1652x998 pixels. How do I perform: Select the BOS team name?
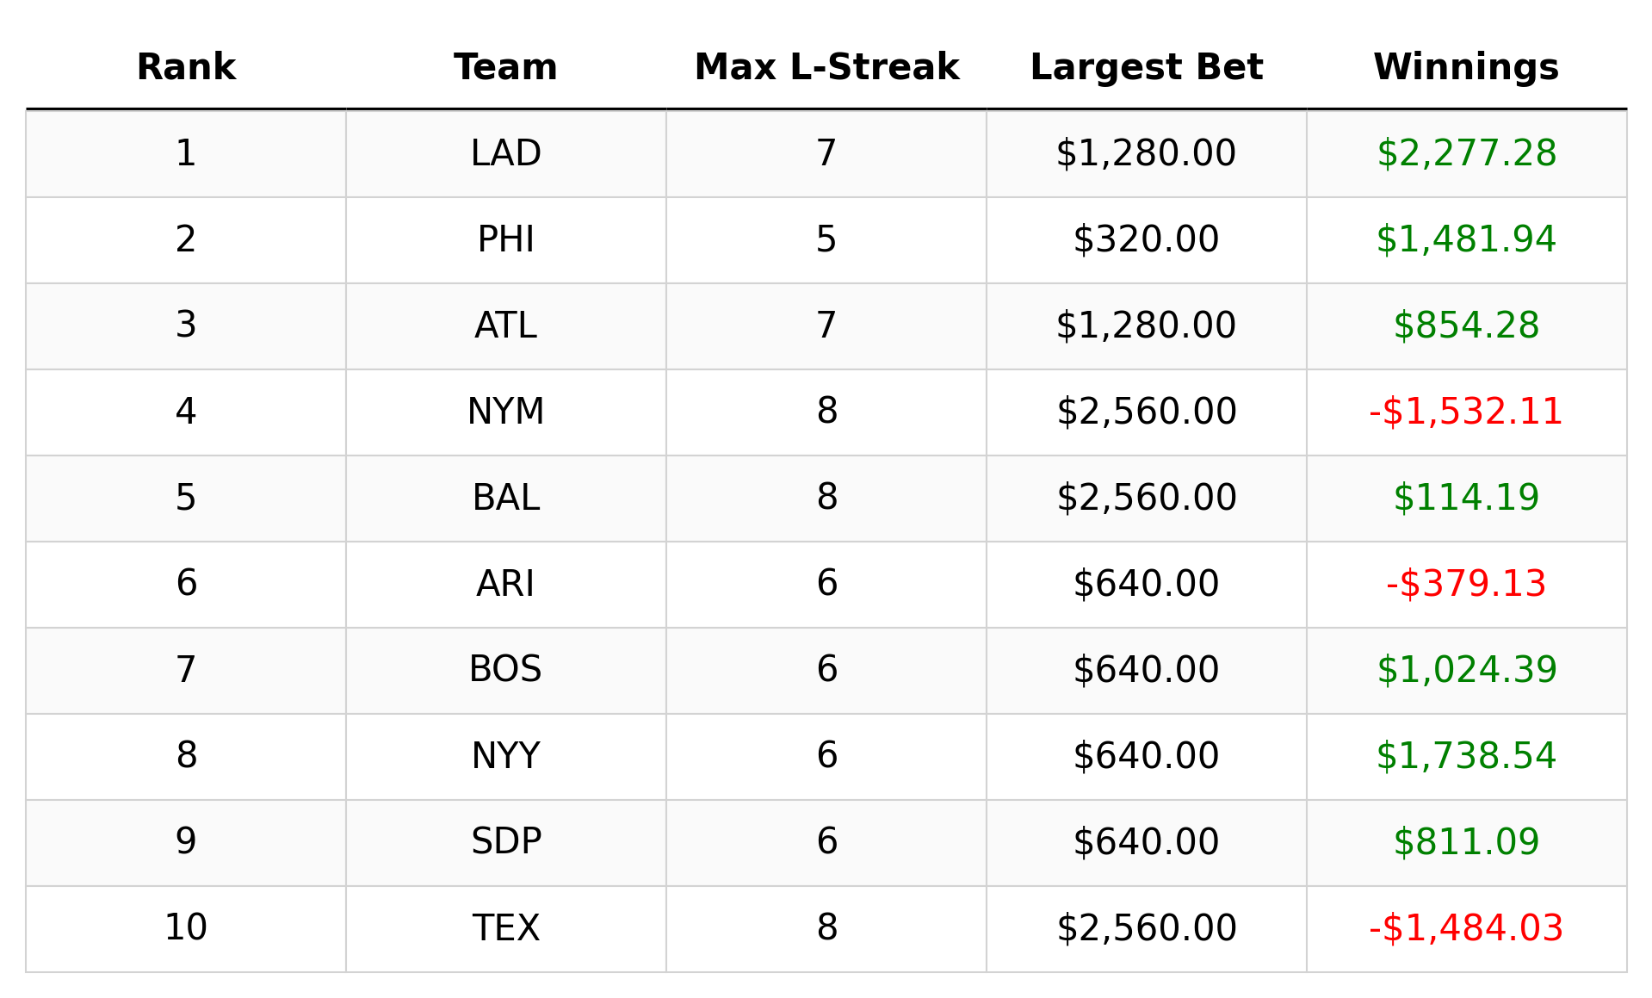pyautogui.click(x=505, y=670)
